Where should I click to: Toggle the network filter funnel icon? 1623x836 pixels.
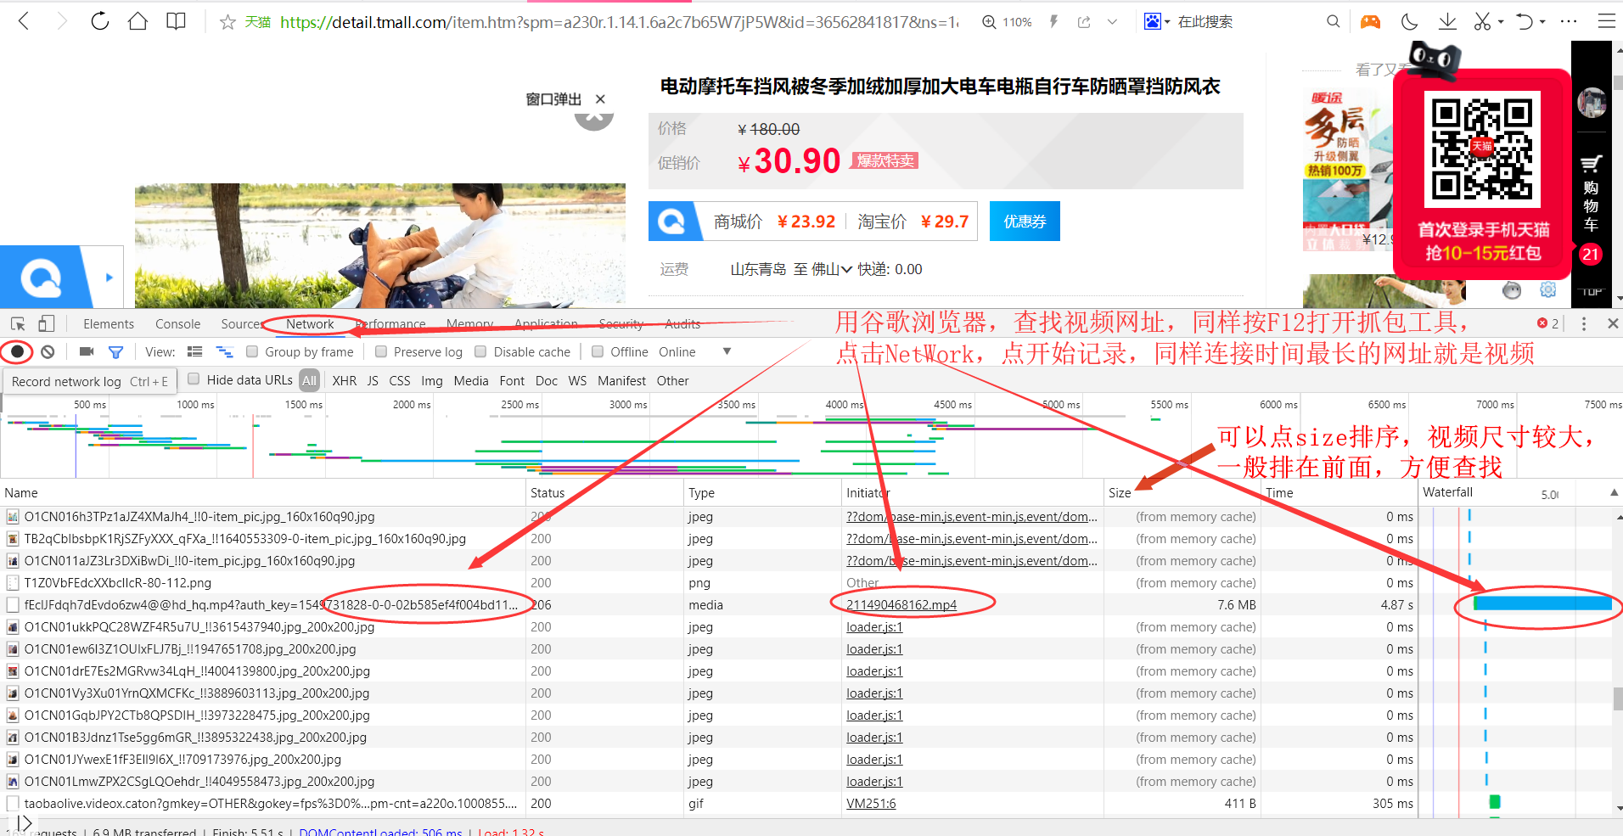point(115,351)
